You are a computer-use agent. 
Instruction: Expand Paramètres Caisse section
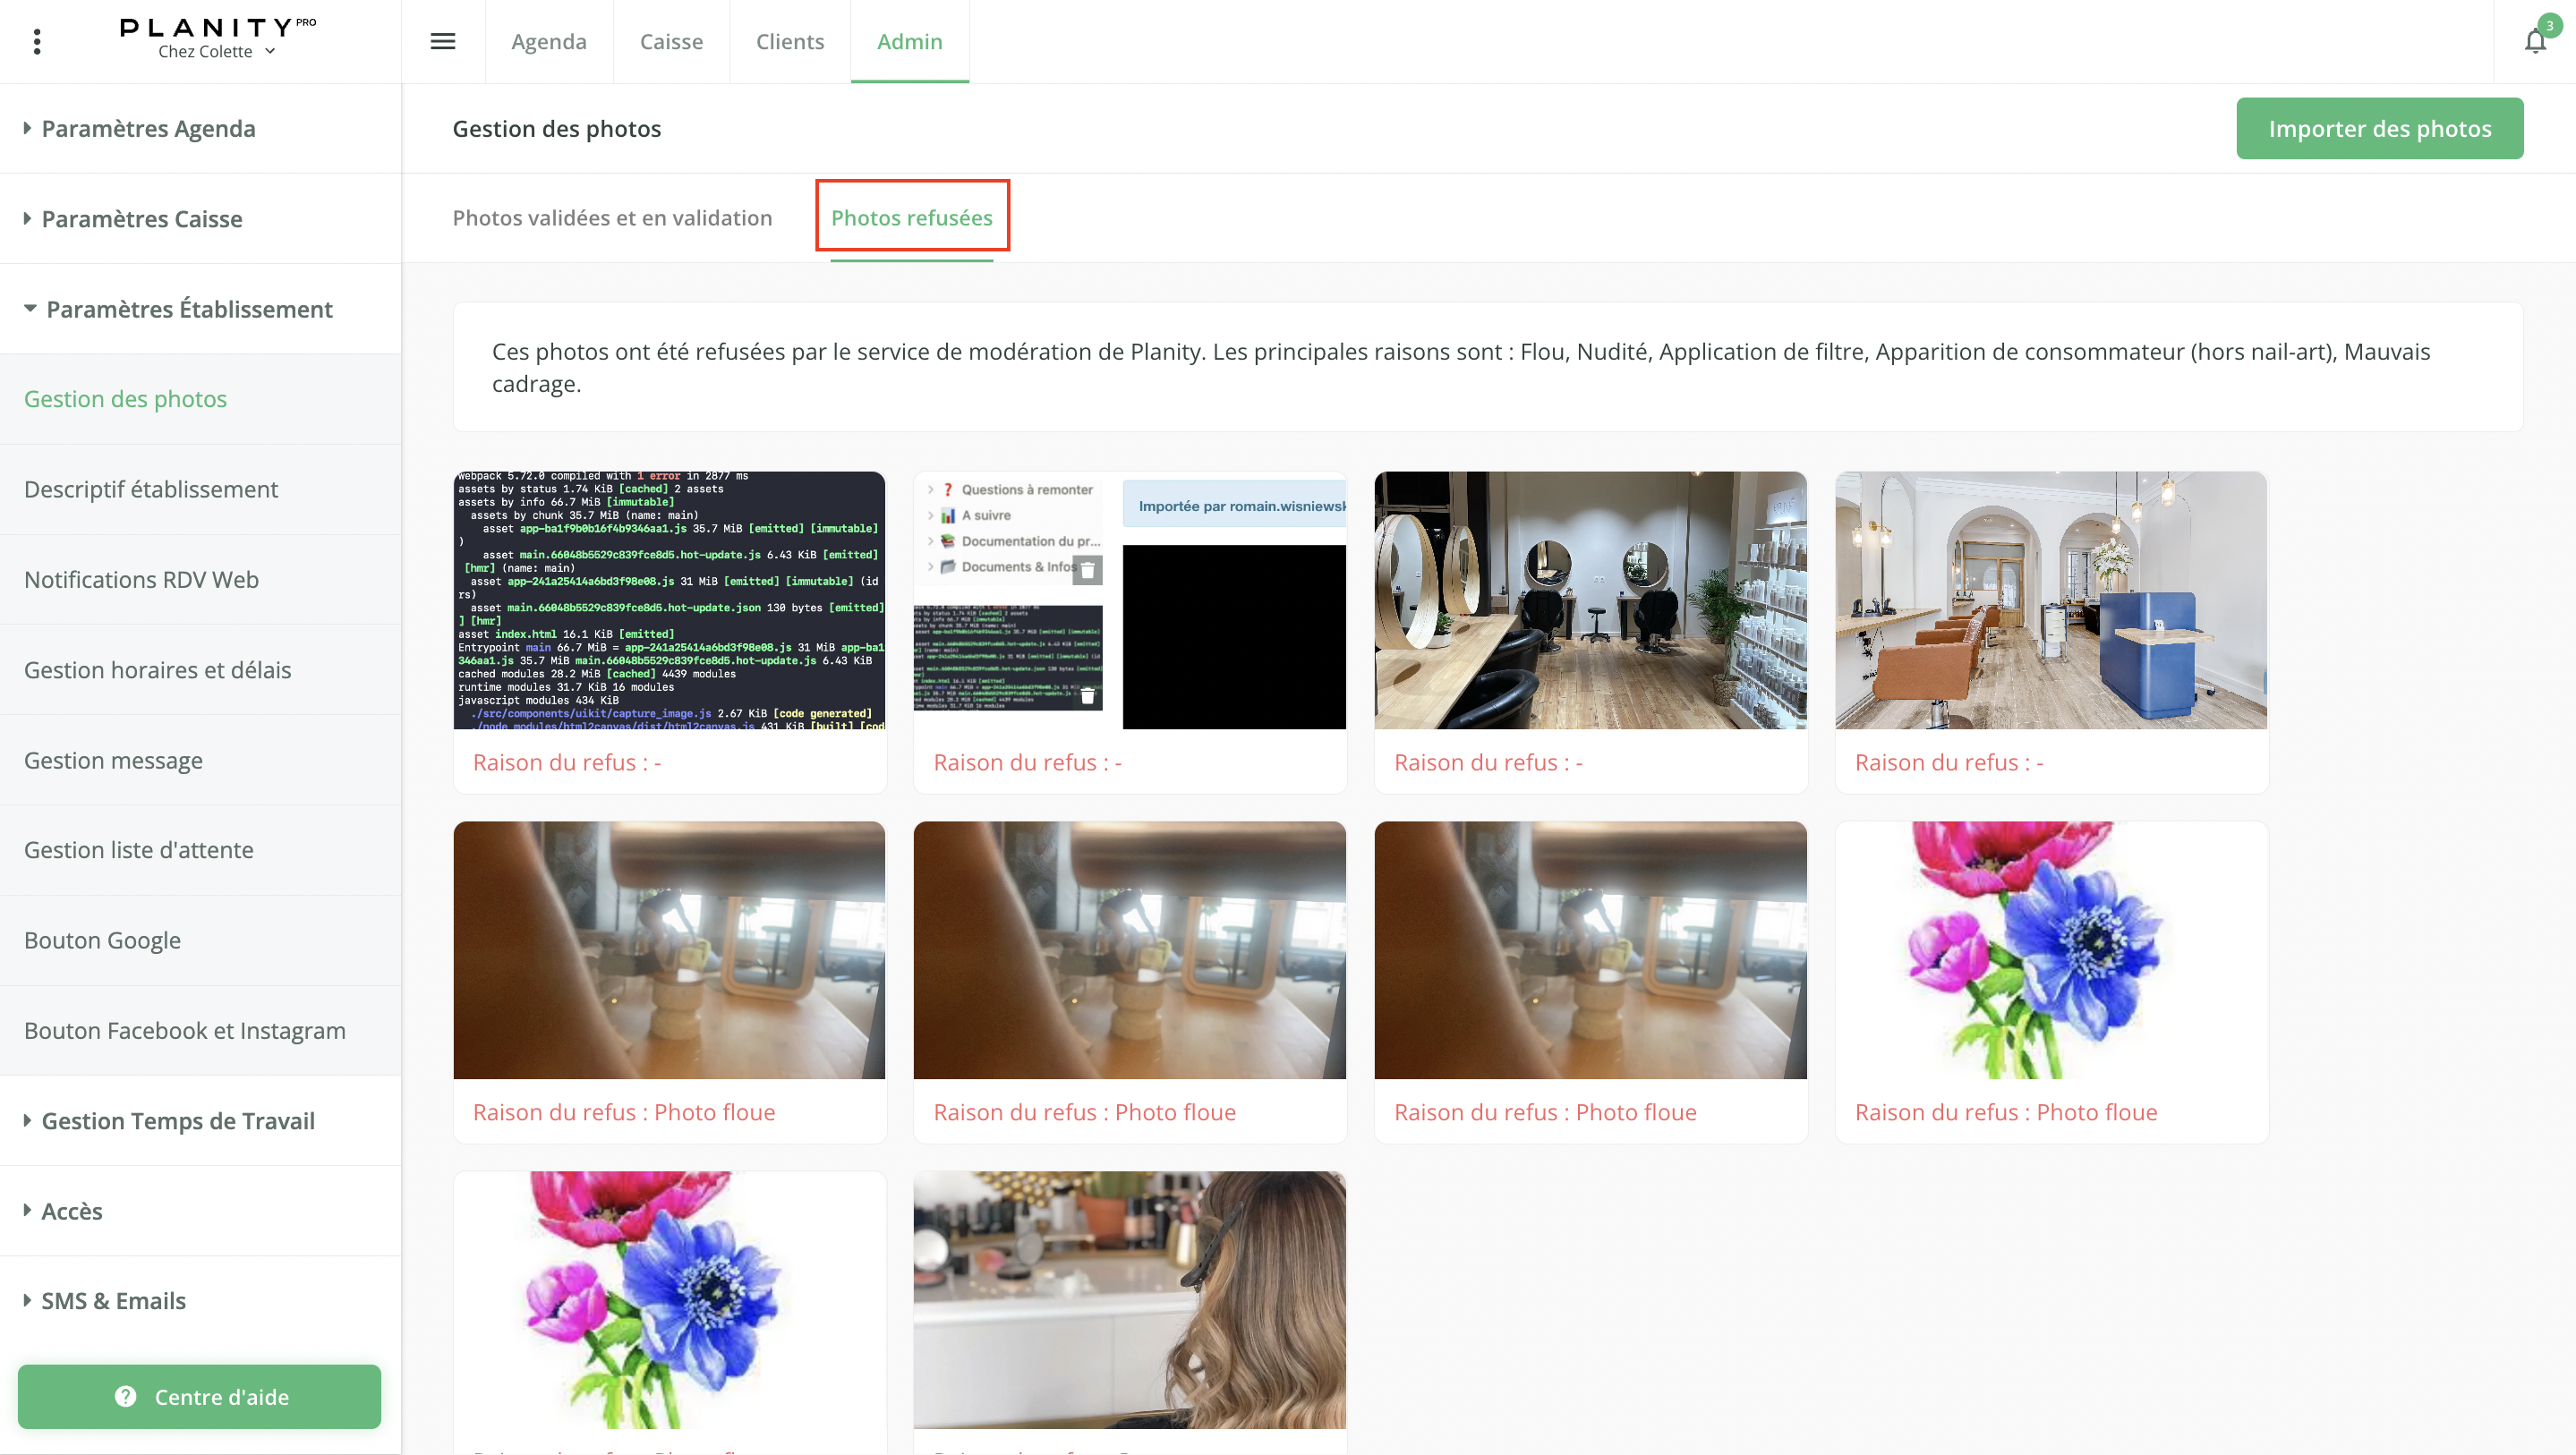click(x=141, y=218)
